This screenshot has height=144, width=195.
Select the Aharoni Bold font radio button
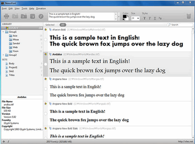(x=46, y=39)
